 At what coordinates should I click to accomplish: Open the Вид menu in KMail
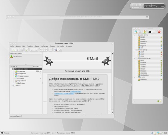point(24,46)
